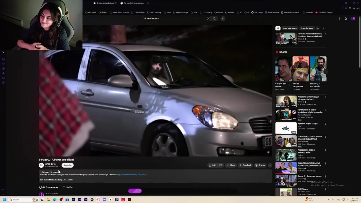Click the Thanks button
The image size is (361, 203).
click(260, 165)
